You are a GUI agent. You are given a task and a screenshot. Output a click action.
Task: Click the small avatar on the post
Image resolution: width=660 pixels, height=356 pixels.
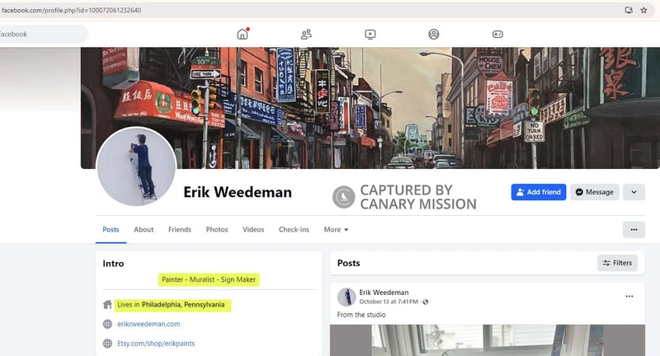pos(346,297)
